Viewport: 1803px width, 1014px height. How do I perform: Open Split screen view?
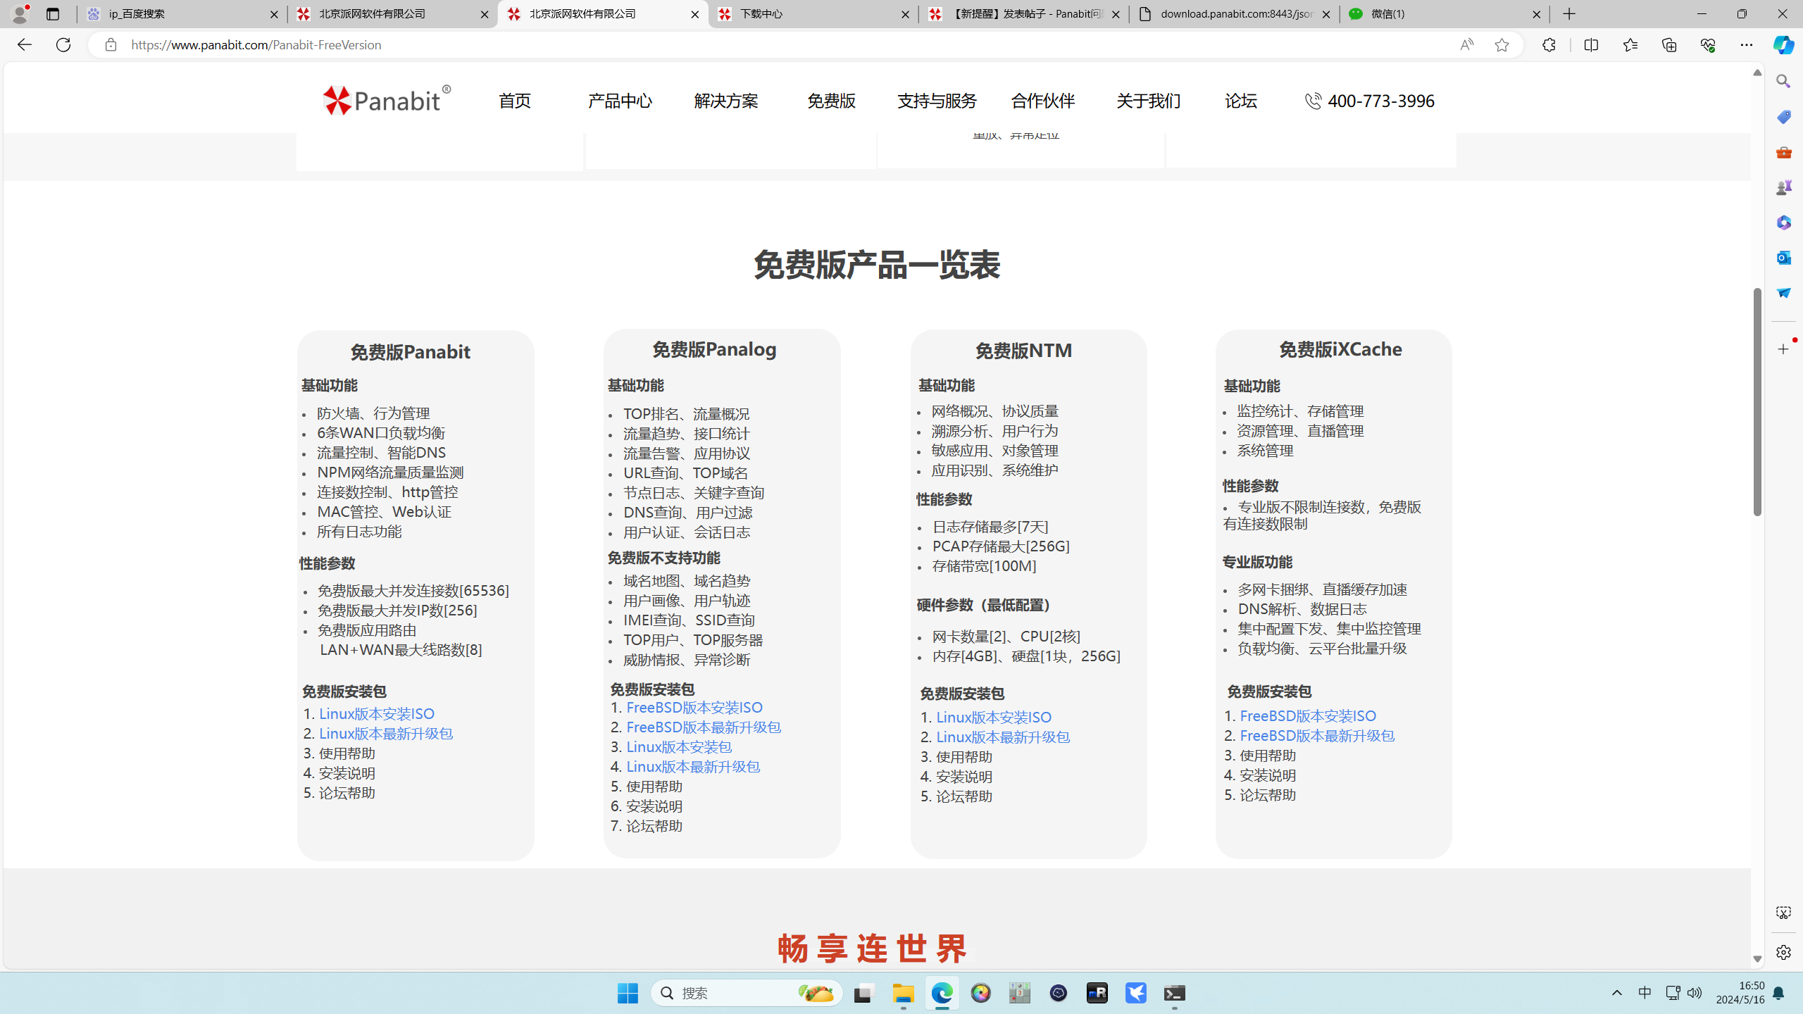click(x=1591, y=44)
